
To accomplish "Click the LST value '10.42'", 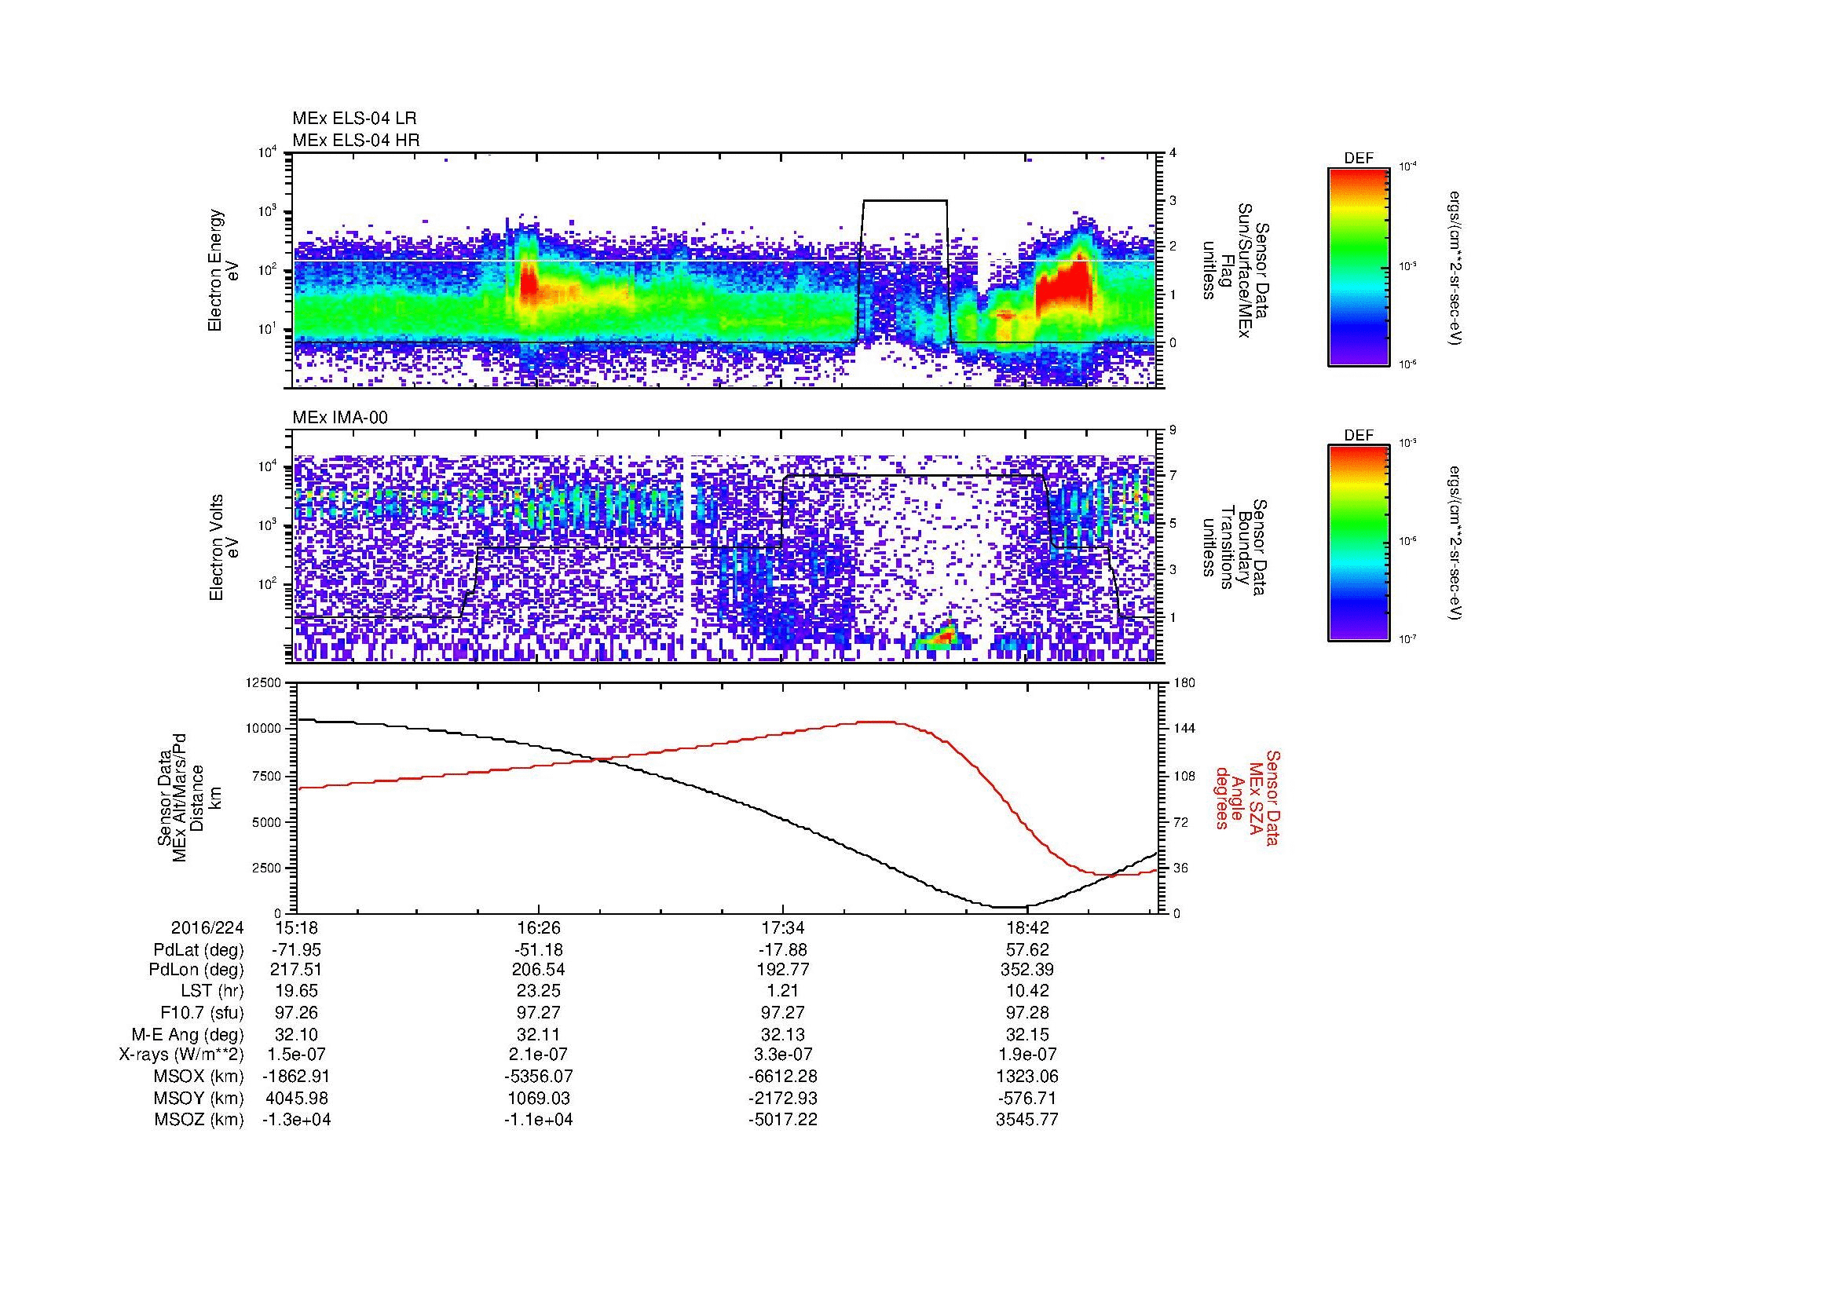I will point(1027,991).
